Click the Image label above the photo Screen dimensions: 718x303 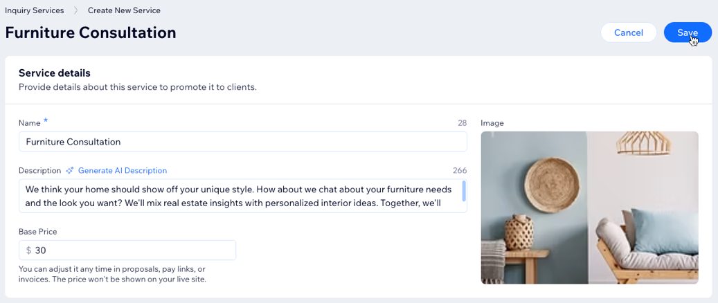492,123
